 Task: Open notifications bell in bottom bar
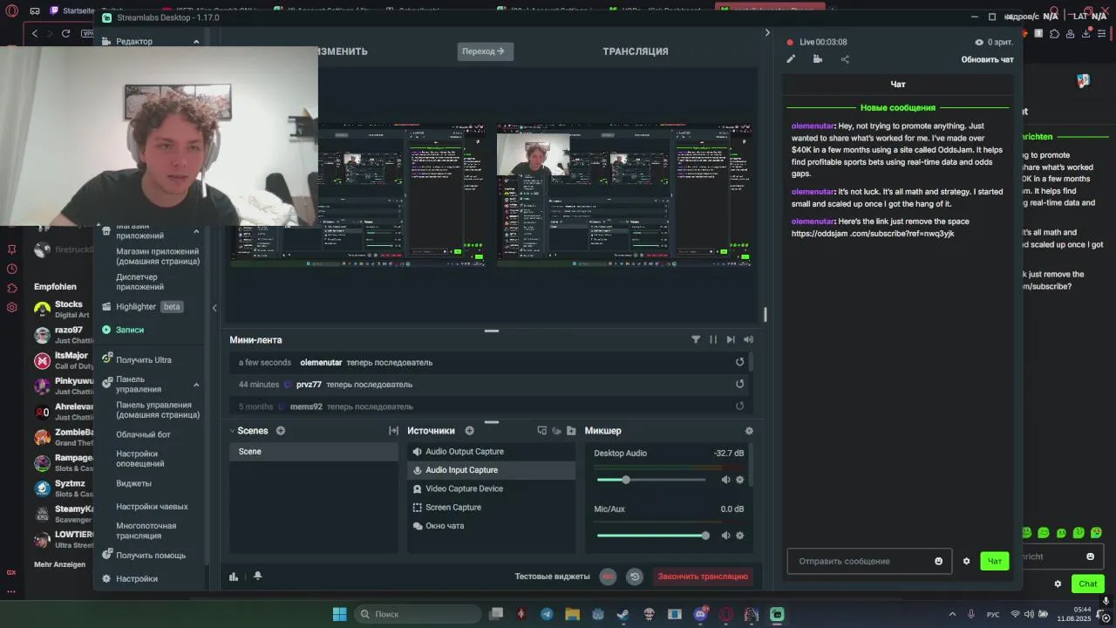click(x=257, y=576)
